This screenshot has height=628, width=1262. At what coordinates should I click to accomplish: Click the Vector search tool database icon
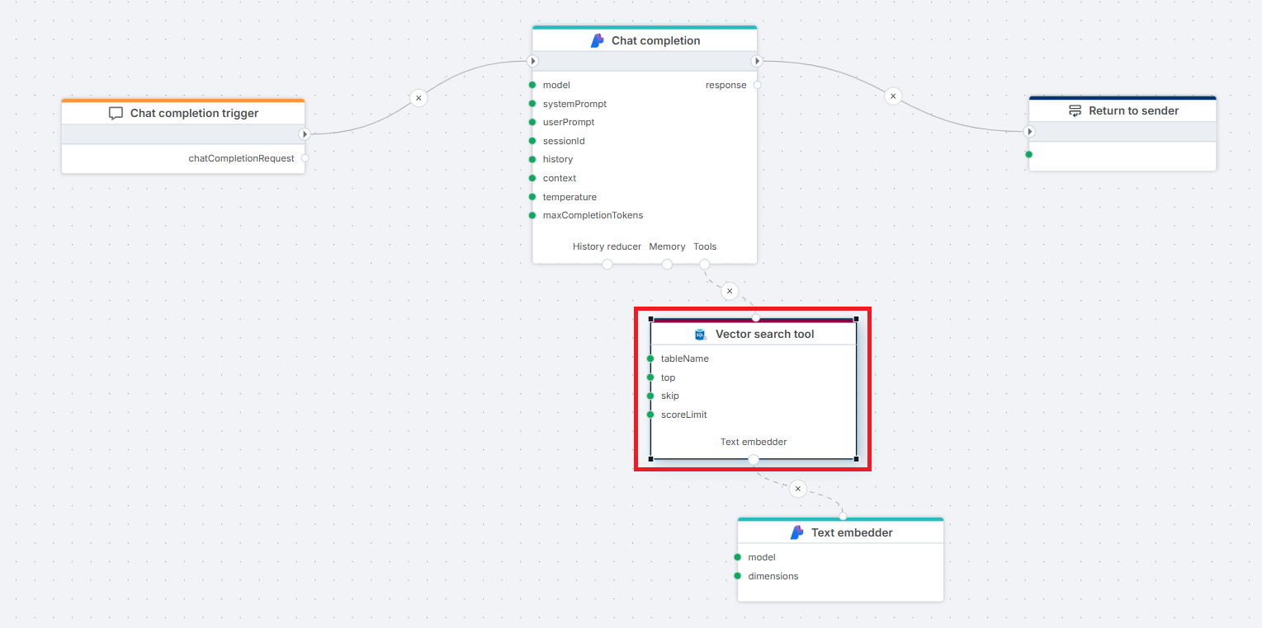(701, 334)
